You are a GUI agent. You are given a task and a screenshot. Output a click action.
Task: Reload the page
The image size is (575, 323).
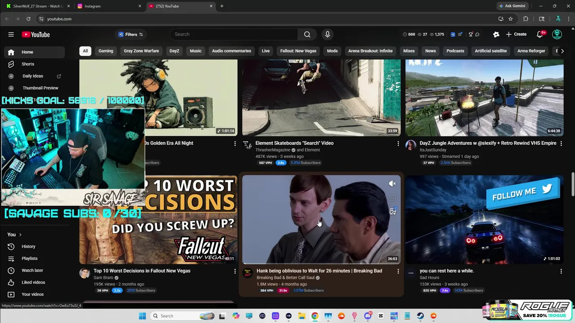(x=28, y=19)
